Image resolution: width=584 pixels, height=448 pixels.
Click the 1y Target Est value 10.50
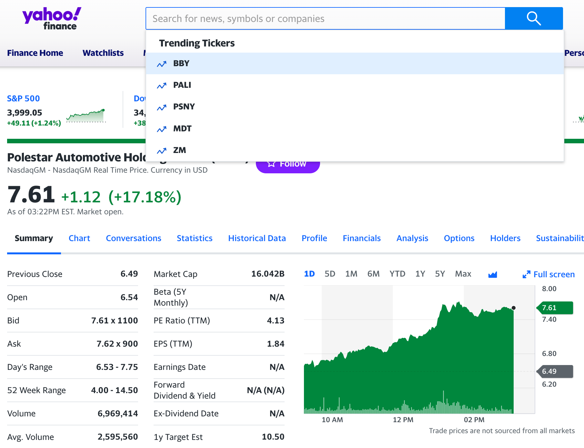[273, 437]
